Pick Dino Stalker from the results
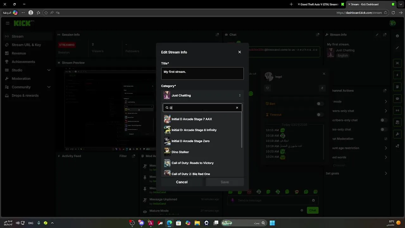The width and height of the screenshot is (405, 228). pyautogui.click(x=202, y=152)
